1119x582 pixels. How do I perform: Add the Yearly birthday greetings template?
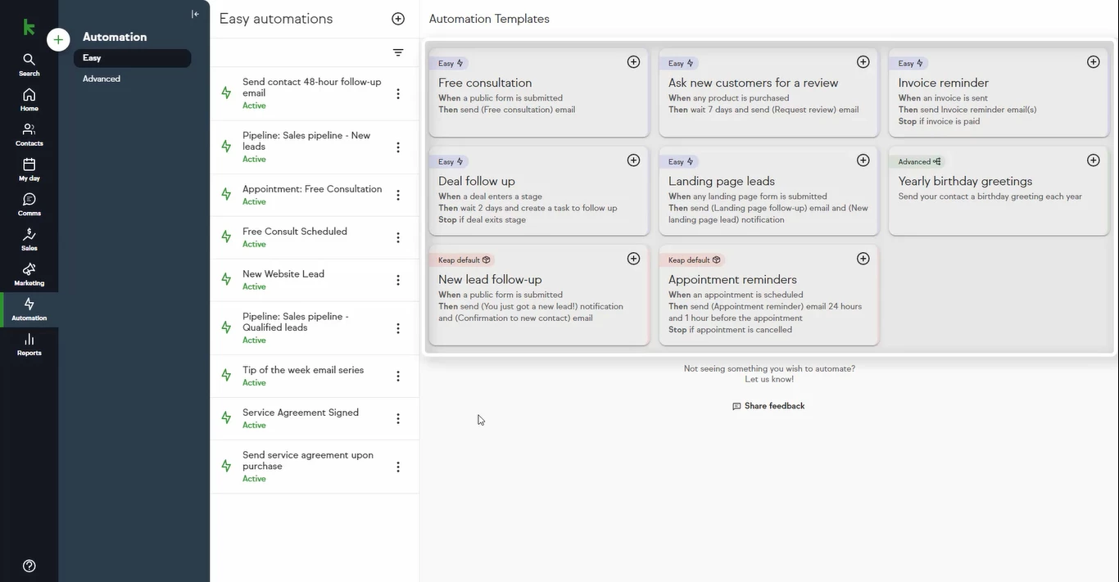click(1093, 160)
